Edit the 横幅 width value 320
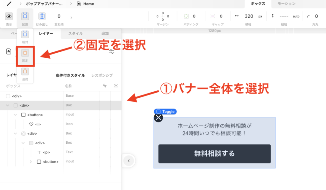This screenshot has width=326, height=190. (x=249, y=16)
